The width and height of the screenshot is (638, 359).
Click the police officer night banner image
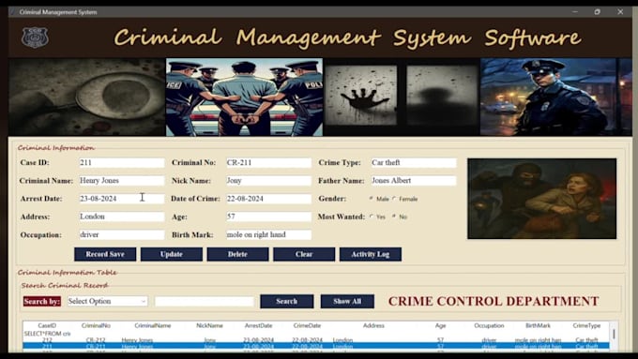(x=556, y=97)
